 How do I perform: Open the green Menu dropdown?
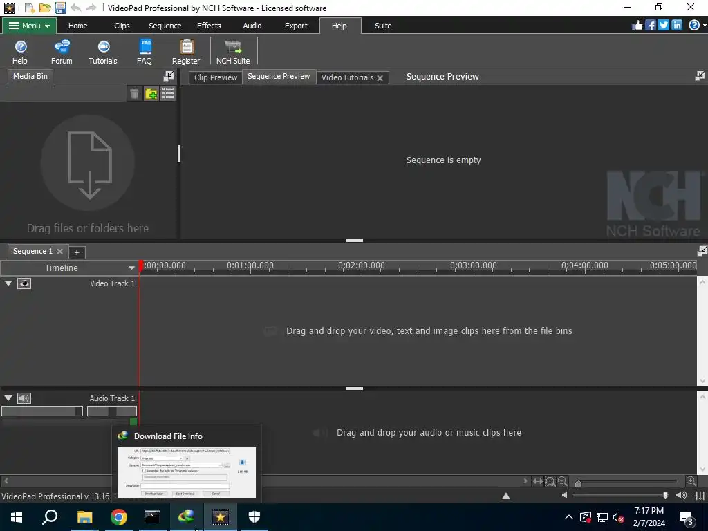[x=29, y=26]
